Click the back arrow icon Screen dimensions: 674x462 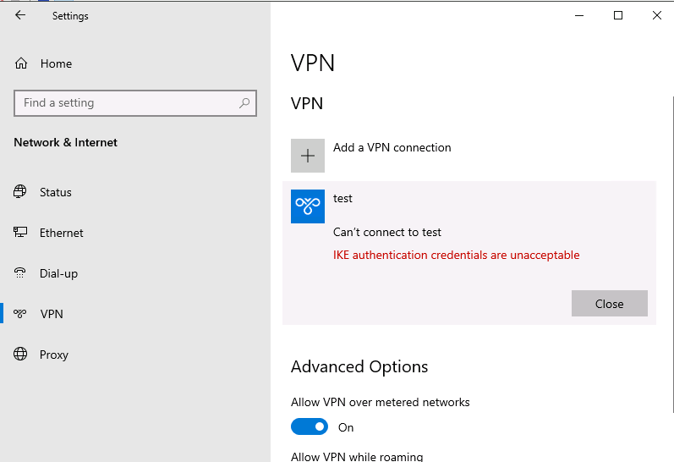20,15
